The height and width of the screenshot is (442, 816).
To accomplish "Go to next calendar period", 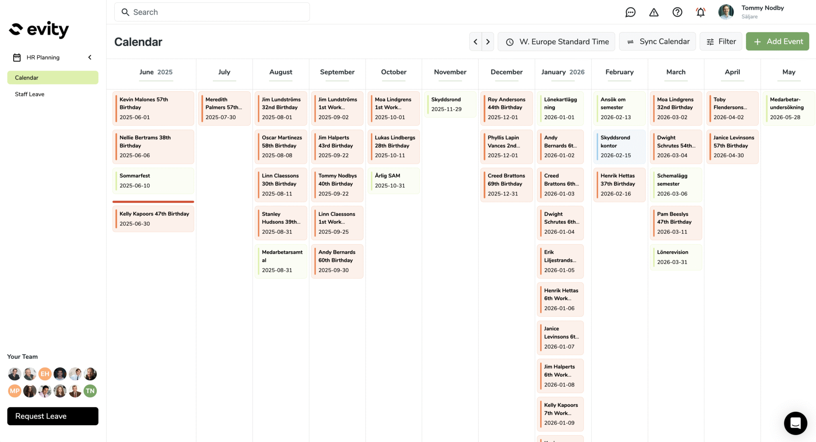I will (x=488, y=41).
